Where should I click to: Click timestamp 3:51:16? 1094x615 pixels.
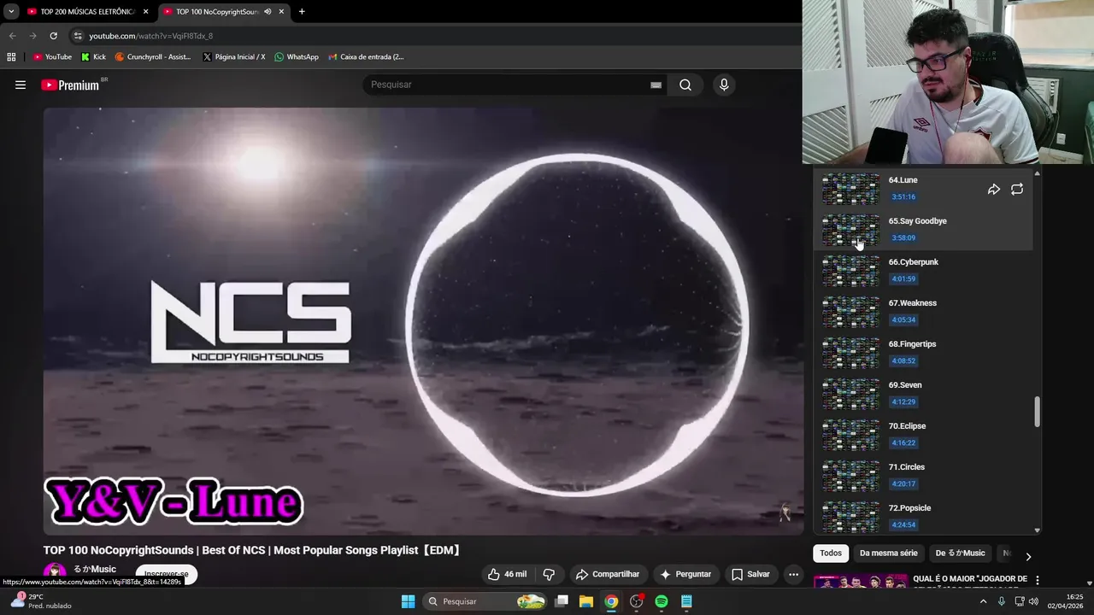(903, 196)
